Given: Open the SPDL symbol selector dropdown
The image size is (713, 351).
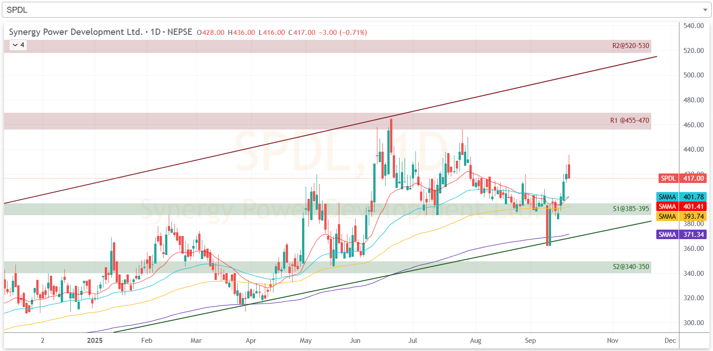Looking at the screenshot, I should point(354,10).
